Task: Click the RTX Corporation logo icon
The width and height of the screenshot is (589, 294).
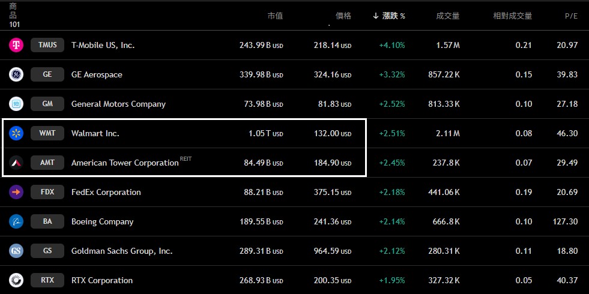Action: coord(16,280)
